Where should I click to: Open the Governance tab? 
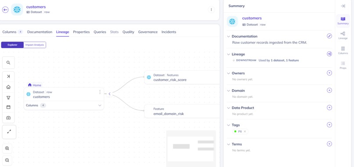point(148,32)
